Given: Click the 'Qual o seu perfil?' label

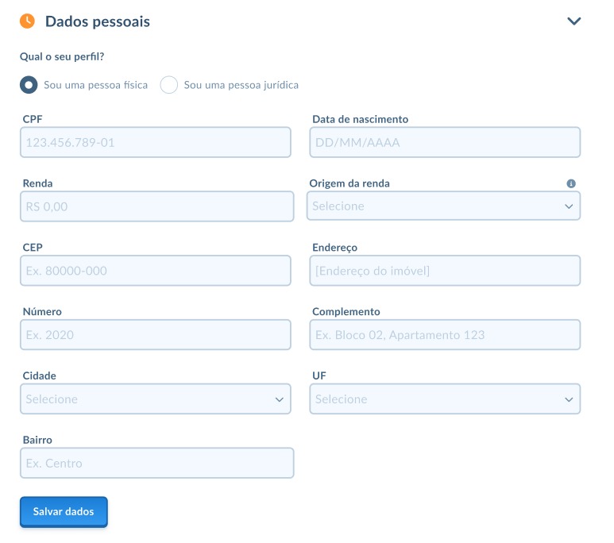Looking at the screenshot, I should point(62,57).
